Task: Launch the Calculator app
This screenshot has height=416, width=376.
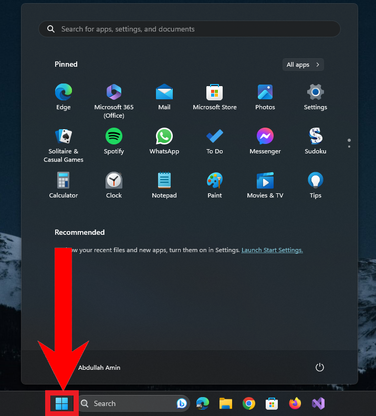Action: 64,185
